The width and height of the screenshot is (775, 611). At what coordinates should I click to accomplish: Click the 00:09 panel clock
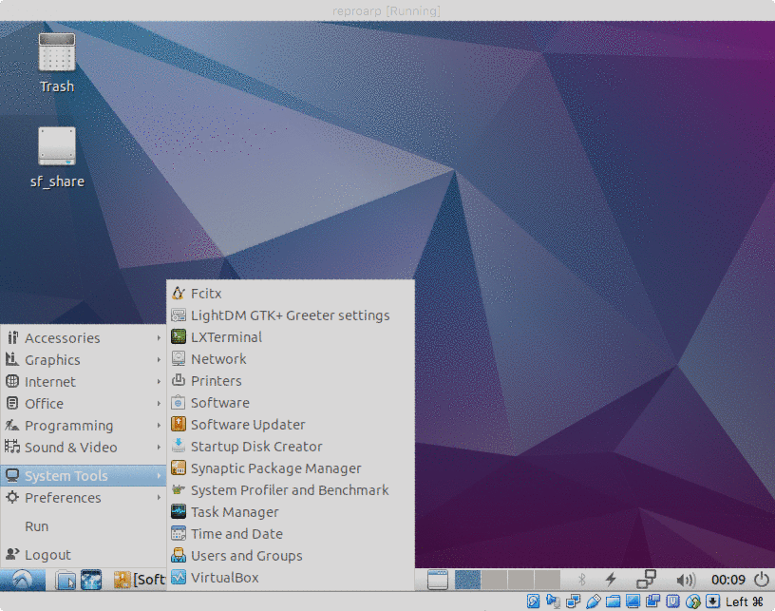[x=728, y=580]
